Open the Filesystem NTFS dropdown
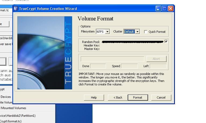The height and width of the screenshot is (123, 206). 107,32
